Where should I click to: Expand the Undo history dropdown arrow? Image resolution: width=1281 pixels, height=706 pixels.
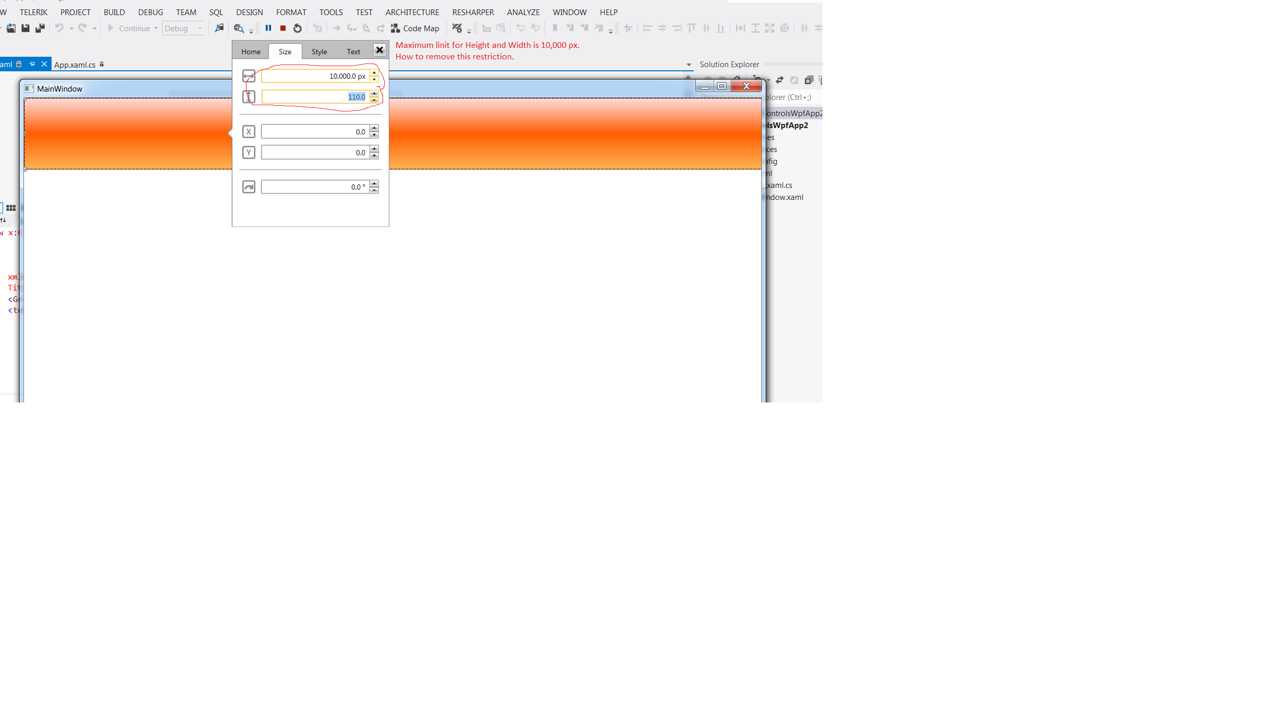[x=71, y=29]
